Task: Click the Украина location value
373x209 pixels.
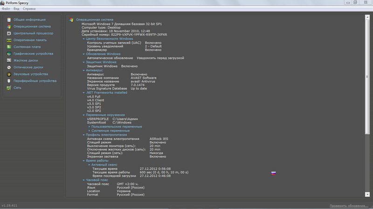Action: point(124,191)
